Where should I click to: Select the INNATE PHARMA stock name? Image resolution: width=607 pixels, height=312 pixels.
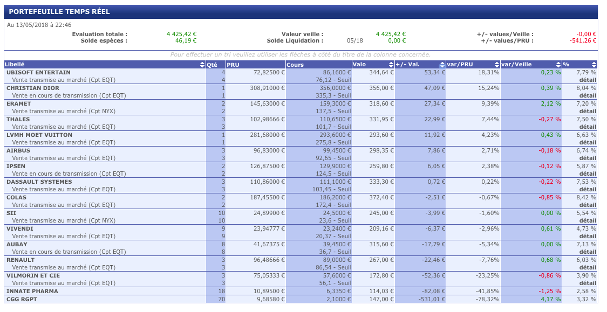point(32,292)
